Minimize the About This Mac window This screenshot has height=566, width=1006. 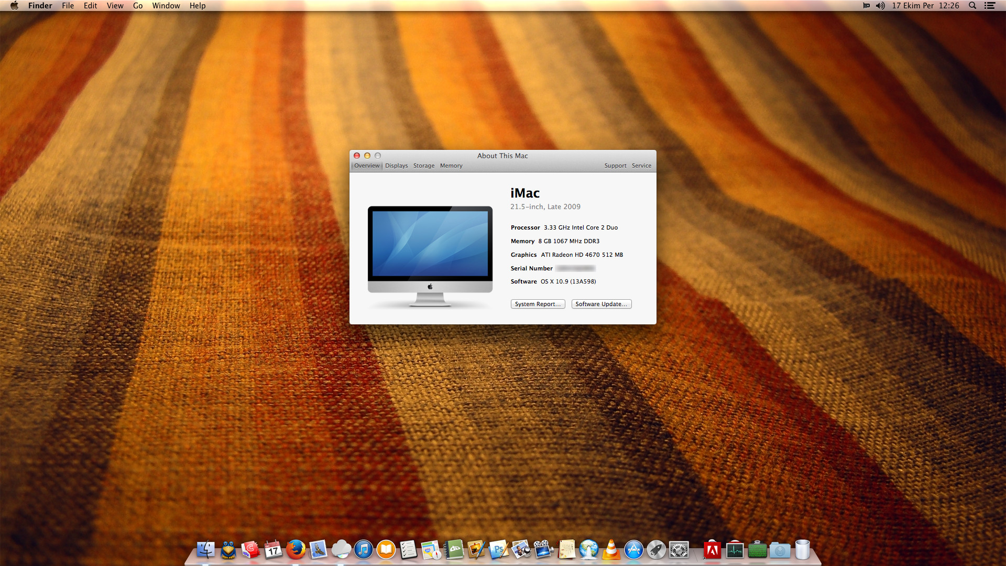click(367, 156)
